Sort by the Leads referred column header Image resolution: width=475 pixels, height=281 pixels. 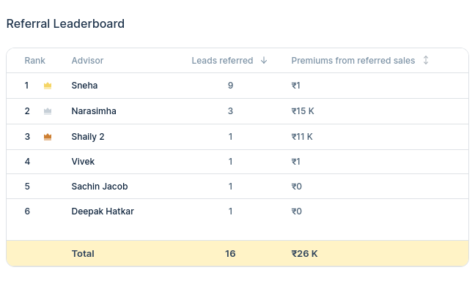[x=222, y=61]
